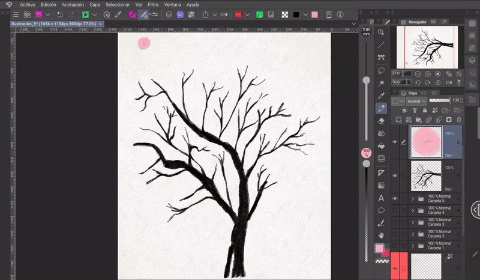Select the Text tool

click(381, 198)
